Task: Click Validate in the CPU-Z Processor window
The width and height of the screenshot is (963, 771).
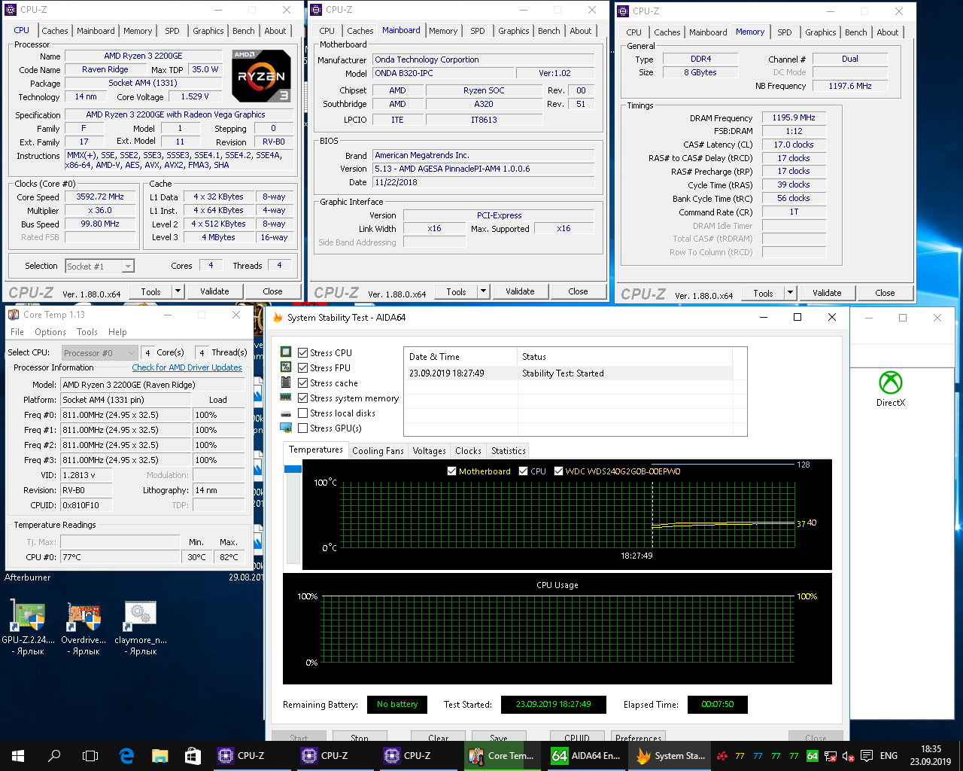Action: click(x=214, y=291)
